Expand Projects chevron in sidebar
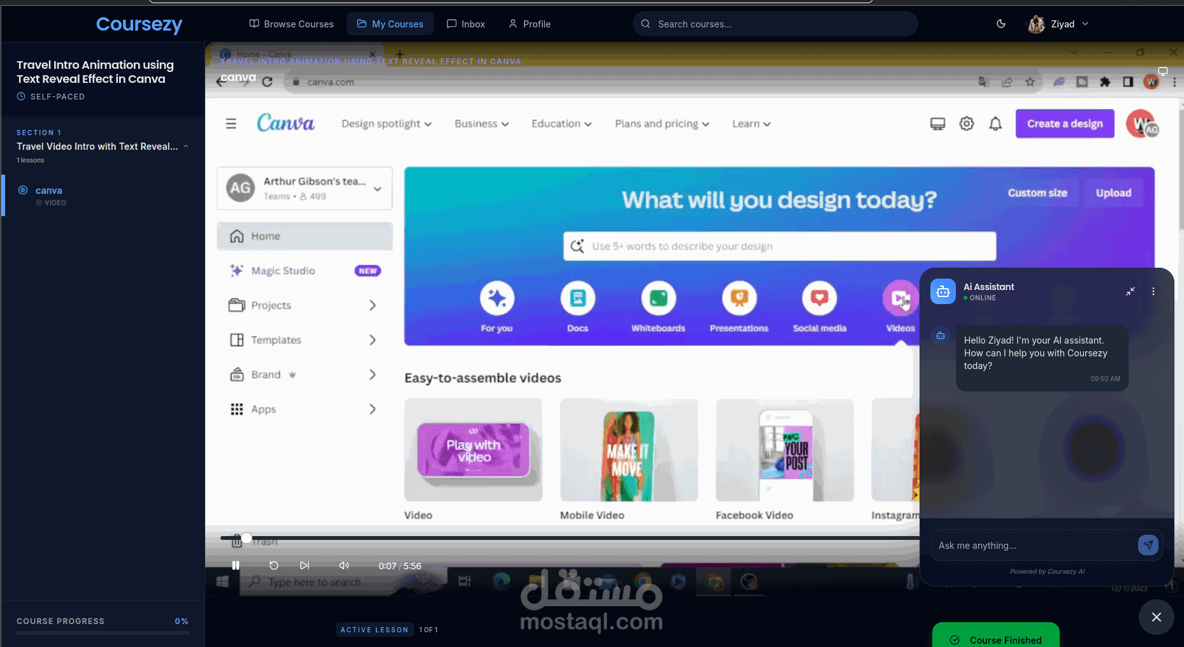This screenshot has width=1184, height=647. [x=373, y=305]
